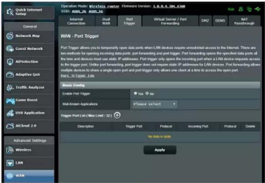Click the General section label
The width and height of the screenshot is (265, 183).
[30, 27]
